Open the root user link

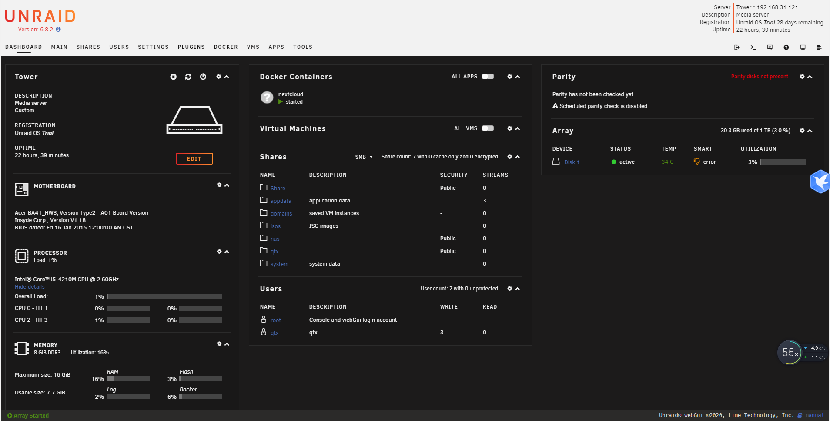click(x=276, y=320)
